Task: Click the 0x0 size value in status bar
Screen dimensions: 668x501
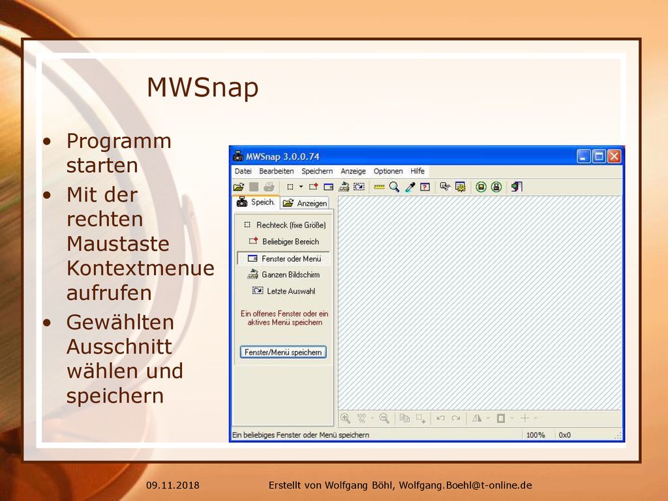Action: (564, 435)
